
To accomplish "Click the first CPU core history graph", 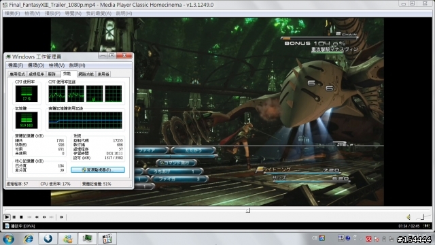I will pos(57,94).
